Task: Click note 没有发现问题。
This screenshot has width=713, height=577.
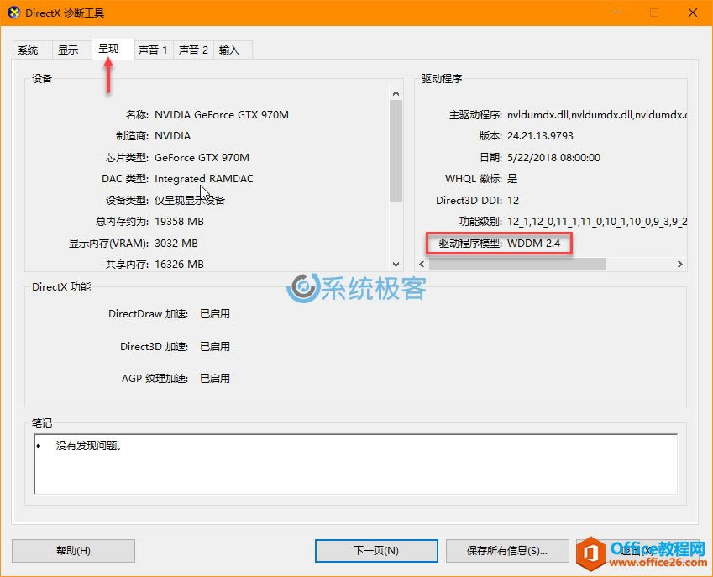Action: (x=89, y=446)
